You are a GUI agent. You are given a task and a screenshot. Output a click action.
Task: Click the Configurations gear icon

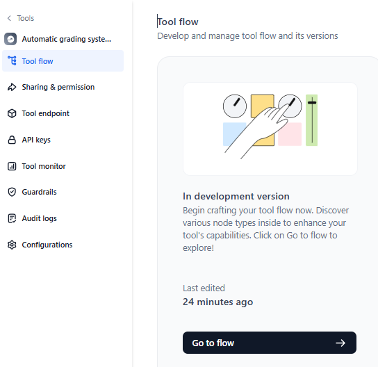click(12, 245)
